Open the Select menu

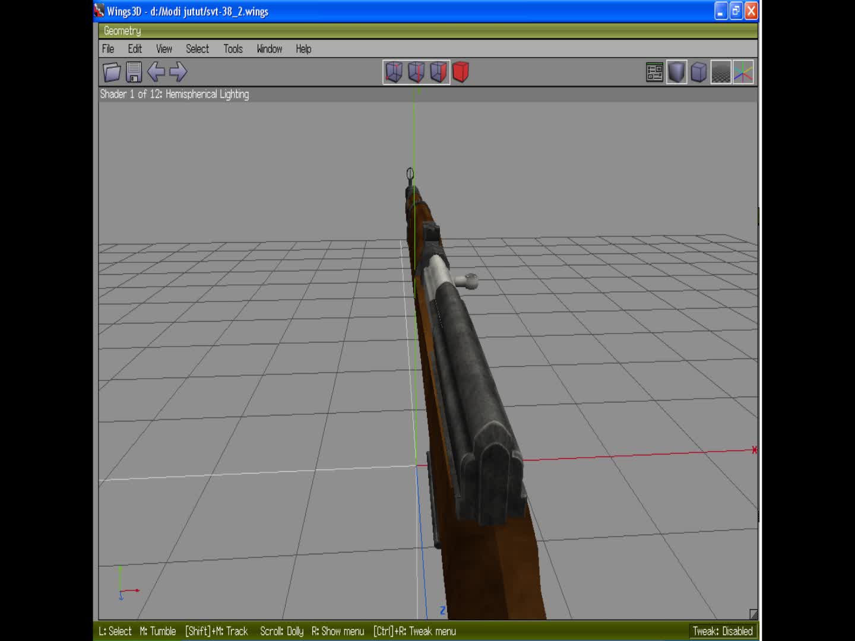(x=197, y=49)
